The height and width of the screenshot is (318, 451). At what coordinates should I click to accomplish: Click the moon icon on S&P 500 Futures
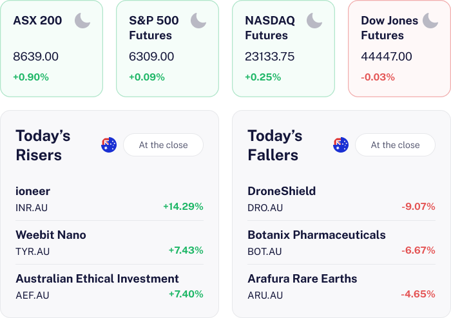click(198, 21)
